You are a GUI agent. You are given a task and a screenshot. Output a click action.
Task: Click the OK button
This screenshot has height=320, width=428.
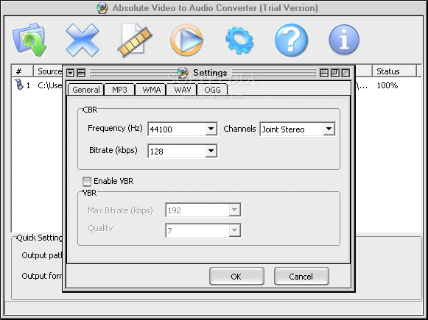pyautogui.click(x=236, y=277)
